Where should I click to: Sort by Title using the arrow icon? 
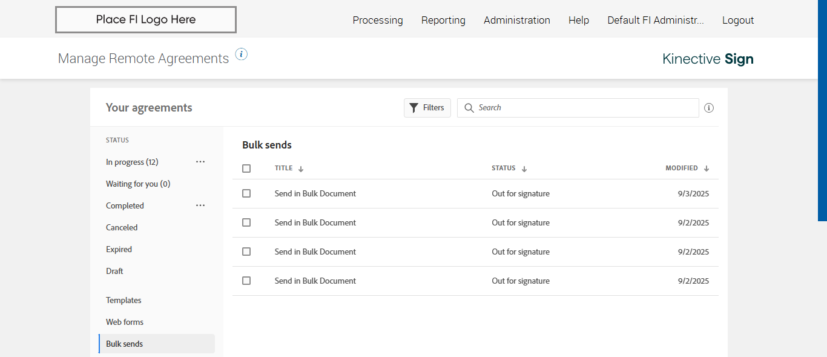coord(301,169)
